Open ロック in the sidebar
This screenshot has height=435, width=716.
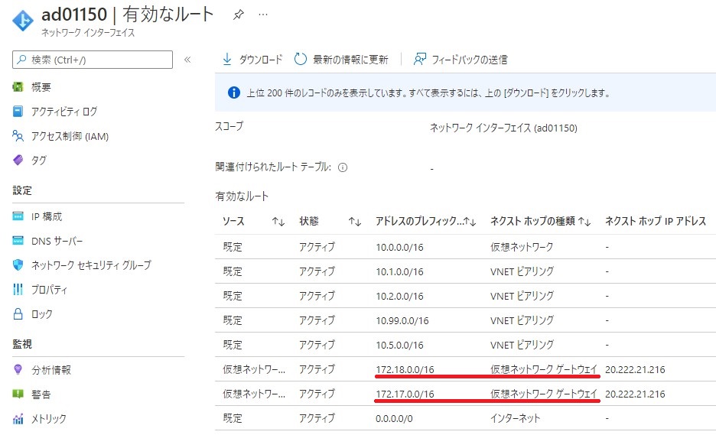click(41, 314)
